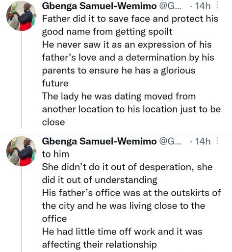Open the first tweet's three-dot menu

pyautogui.click(x=217, y=6)
